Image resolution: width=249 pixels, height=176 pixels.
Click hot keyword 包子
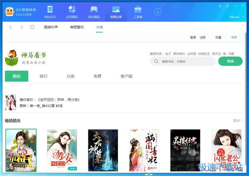pyautogui.click(x=168, y=54)
